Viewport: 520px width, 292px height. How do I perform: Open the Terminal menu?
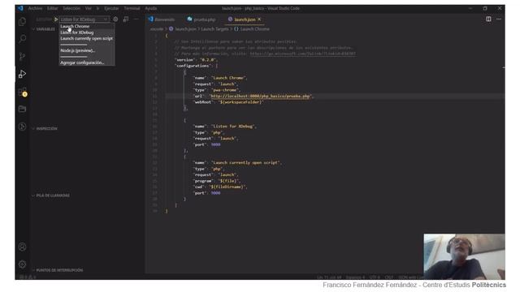click(132, 8)
